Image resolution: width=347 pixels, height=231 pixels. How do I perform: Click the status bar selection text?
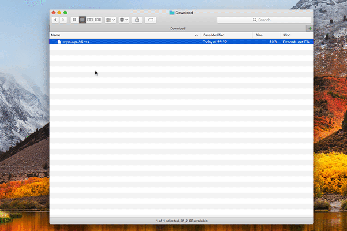tap(182, 221)
